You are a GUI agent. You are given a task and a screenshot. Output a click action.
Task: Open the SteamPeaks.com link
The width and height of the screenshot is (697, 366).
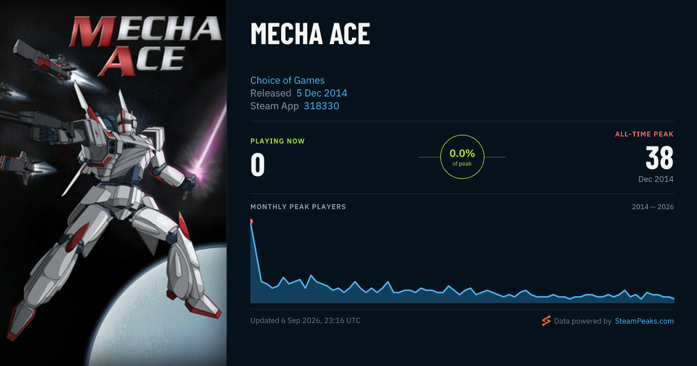pyautogui.click(x=644, y=321)
